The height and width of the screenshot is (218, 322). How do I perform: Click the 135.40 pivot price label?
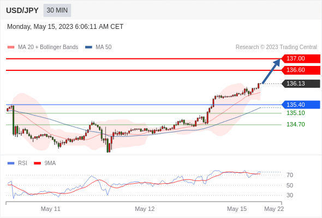(x=301, y=105)
